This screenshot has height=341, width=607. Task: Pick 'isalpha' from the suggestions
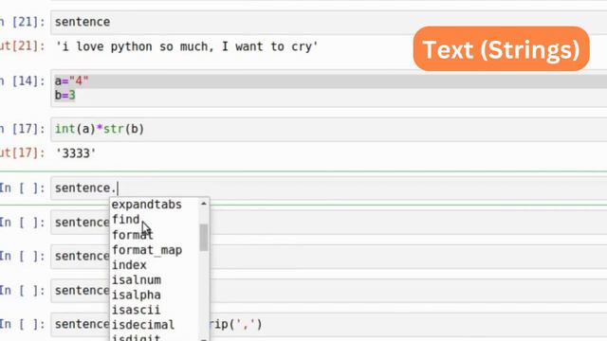pyautogui.click(x=137, y=295)
